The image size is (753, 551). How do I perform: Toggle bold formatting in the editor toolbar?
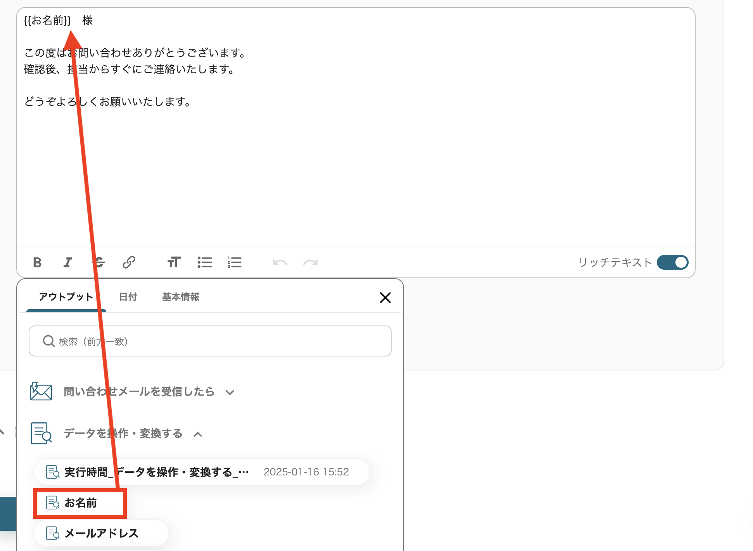[x=37, y=262]
